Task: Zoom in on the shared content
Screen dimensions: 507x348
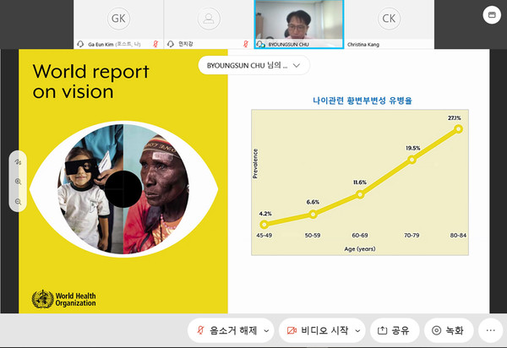Action: coord(18,182)
